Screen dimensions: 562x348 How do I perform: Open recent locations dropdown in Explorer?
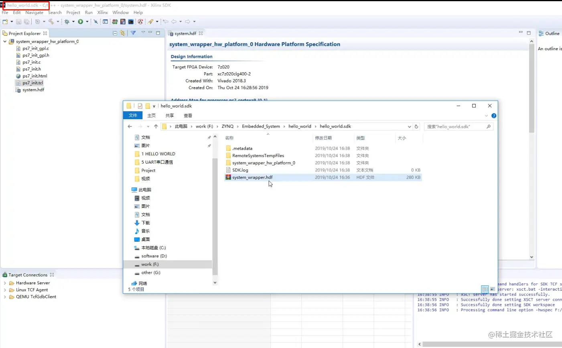pyautogui.click(x=148, y=126)
